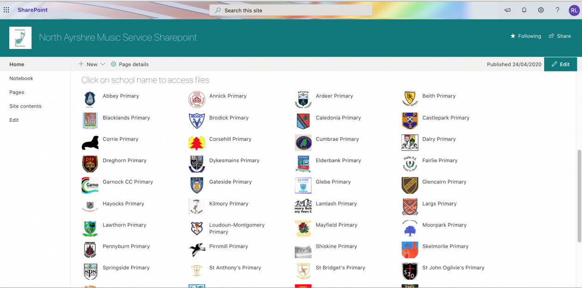Screen dimensions: 582x288
Task: Click the Corsehill Primary red trees logo
Action: (x=197, y=143)
